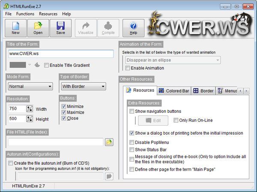Click the Save floppy disk button
Image resolution: width=257 pixels, height=192 pixels.
click(x=60, y=28)
